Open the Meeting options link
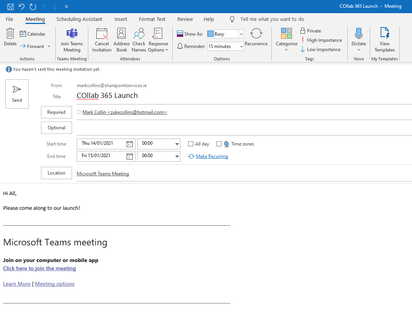The image size is (412, 317). (x=55, y=284)
